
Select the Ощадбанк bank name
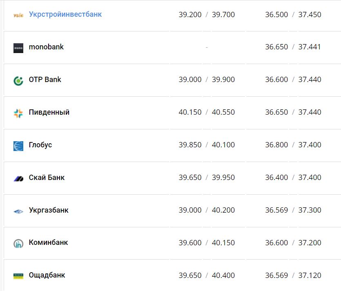pyautogui.click(x=47, y=275)
